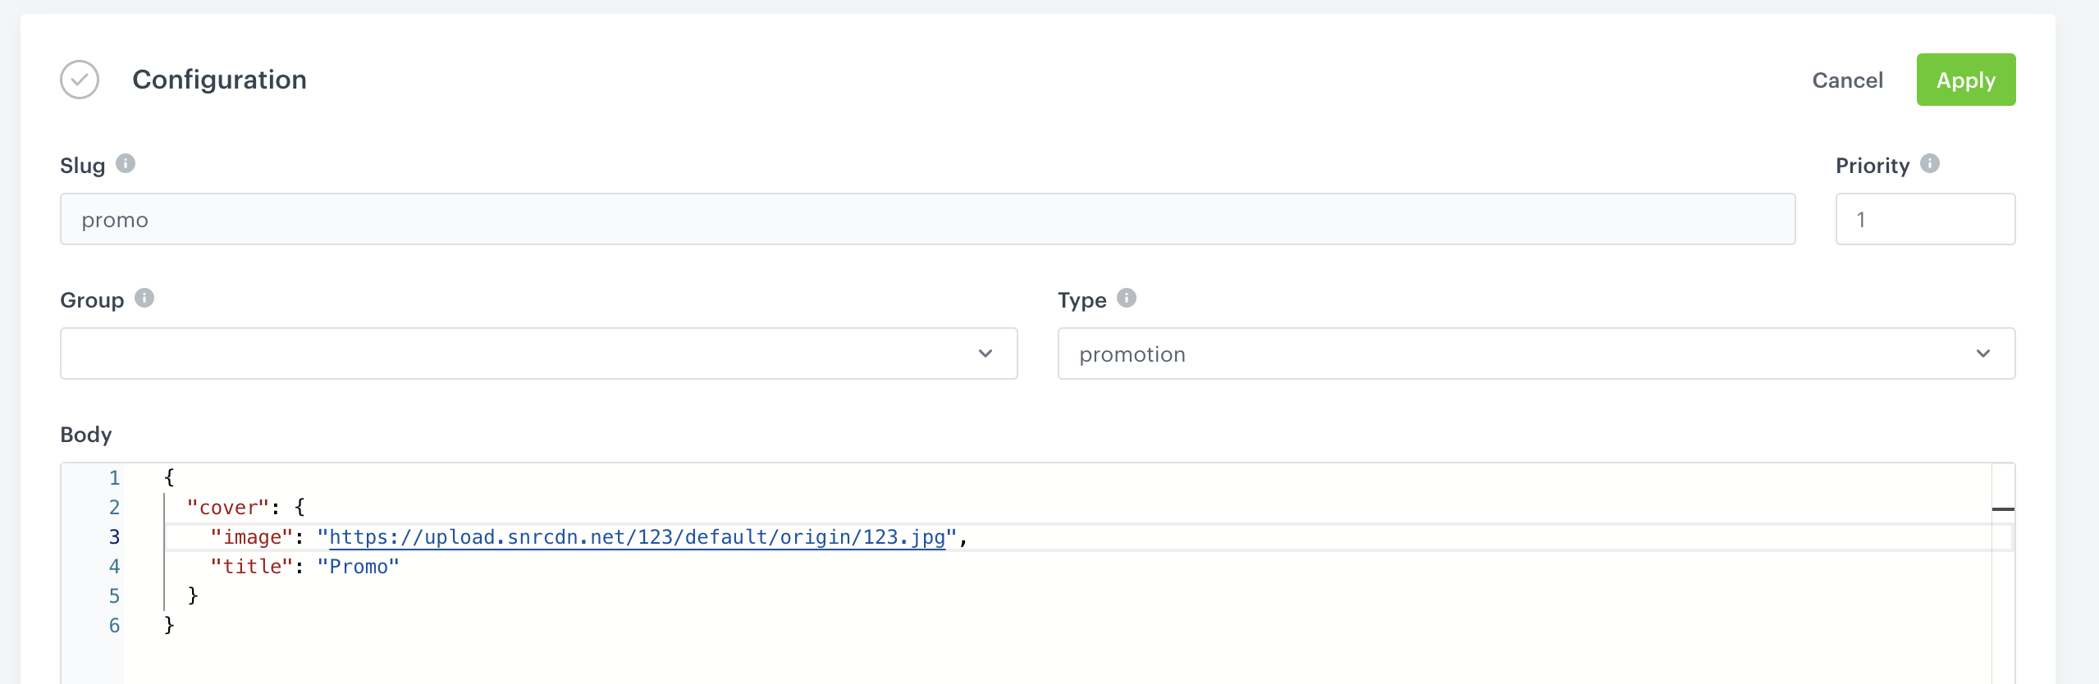Click the info icon next to Slug
Viewport: 2099px width, 684px height.
point(126,163)
